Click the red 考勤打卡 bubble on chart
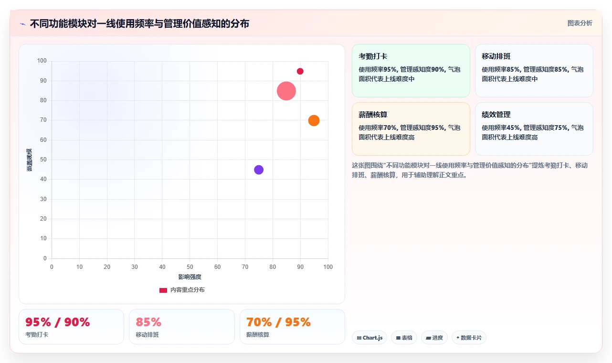 [300, 71]
